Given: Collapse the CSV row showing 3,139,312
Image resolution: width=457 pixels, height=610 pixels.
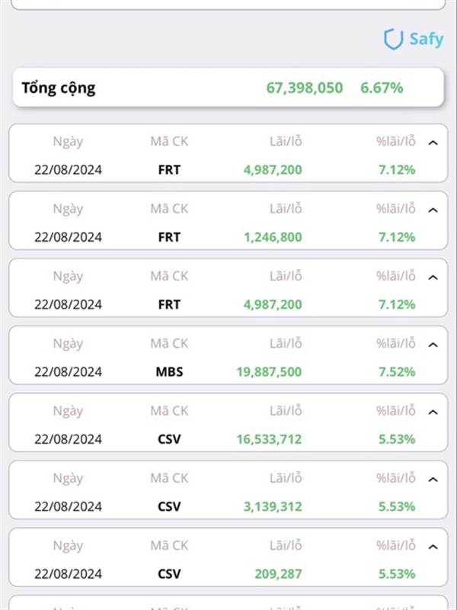Looking at the screenshot, I should click(433, 480).
